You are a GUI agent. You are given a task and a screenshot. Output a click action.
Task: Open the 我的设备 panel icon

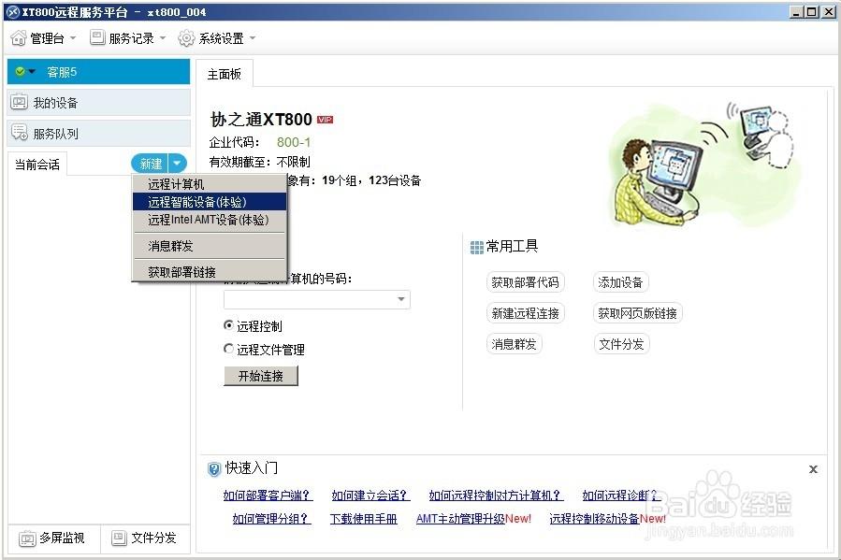pyautogui.click(x=21, y=101)
